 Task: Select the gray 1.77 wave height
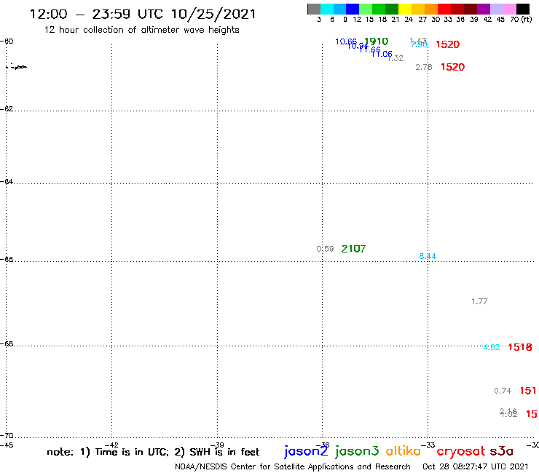(x=479, y=301)
